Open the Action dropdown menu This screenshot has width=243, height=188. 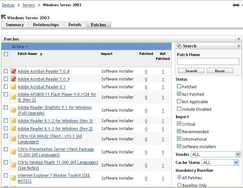pos(20,46)
